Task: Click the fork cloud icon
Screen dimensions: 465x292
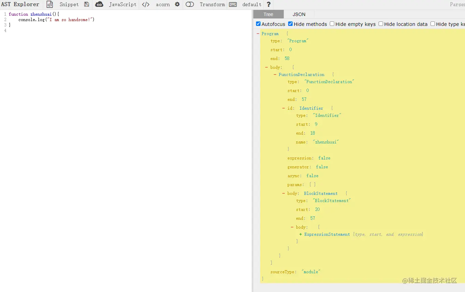Action: click(x=99, y=4)
